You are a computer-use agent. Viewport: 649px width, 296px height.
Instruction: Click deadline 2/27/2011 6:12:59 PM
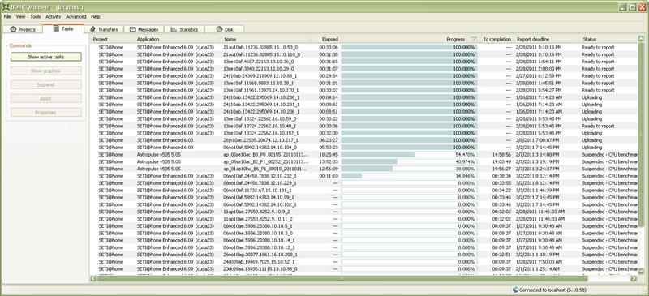539,75
